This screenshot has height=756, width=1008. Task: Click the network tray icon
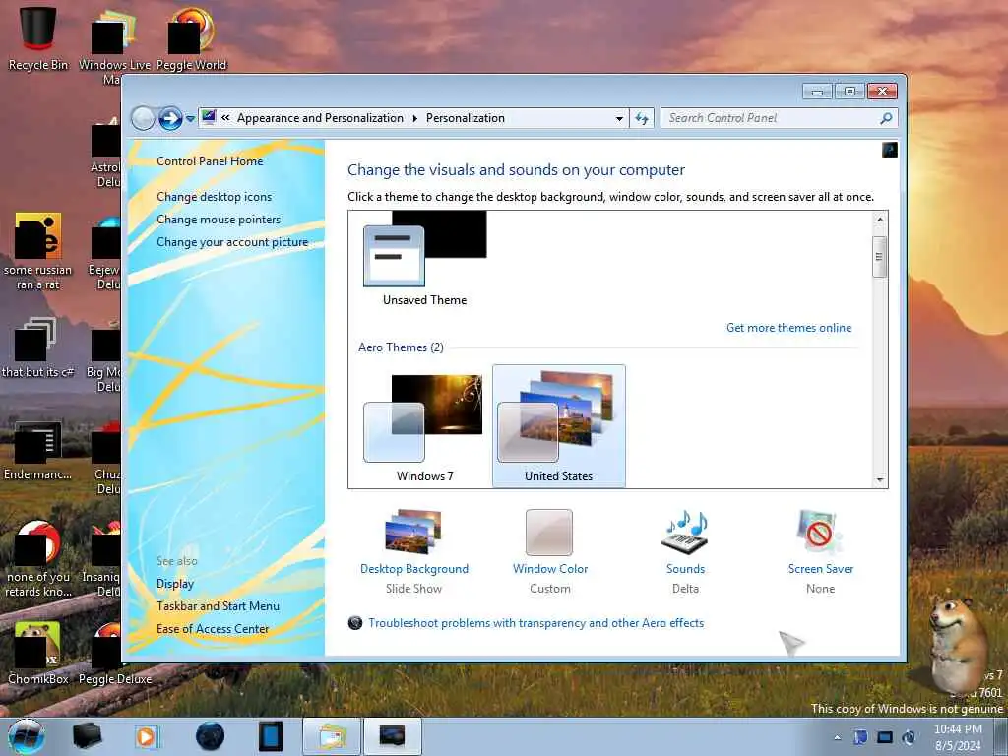(x=885, y=737)
